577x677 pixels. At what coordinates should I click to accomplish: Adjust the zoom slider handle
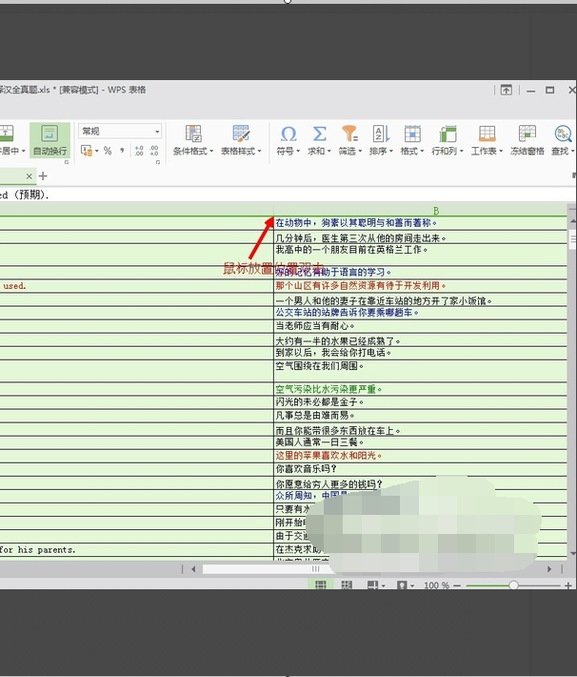[513, 585]
